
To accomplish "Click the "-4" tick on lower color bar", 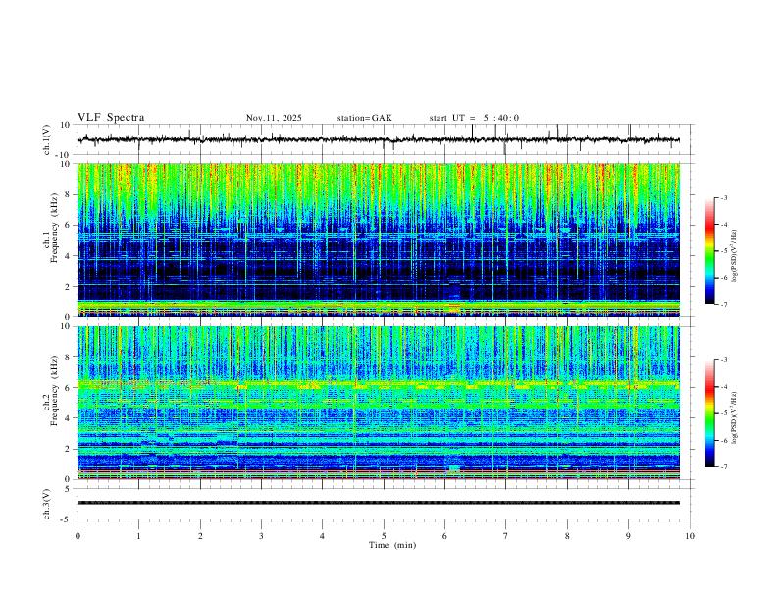I will click(x=723, y=386).
